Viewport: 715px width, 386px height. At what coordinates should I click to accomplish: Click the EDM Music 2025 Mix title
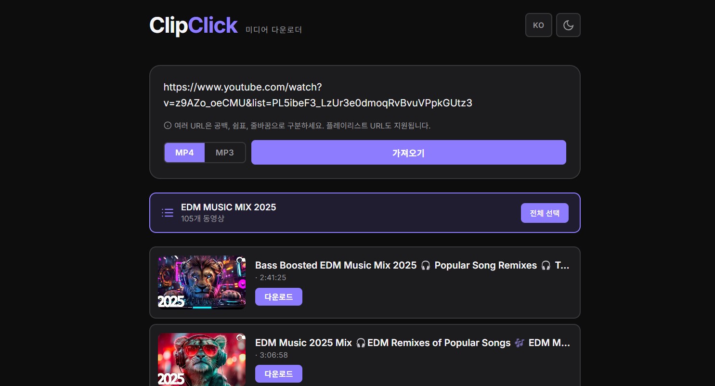point(412,343)
